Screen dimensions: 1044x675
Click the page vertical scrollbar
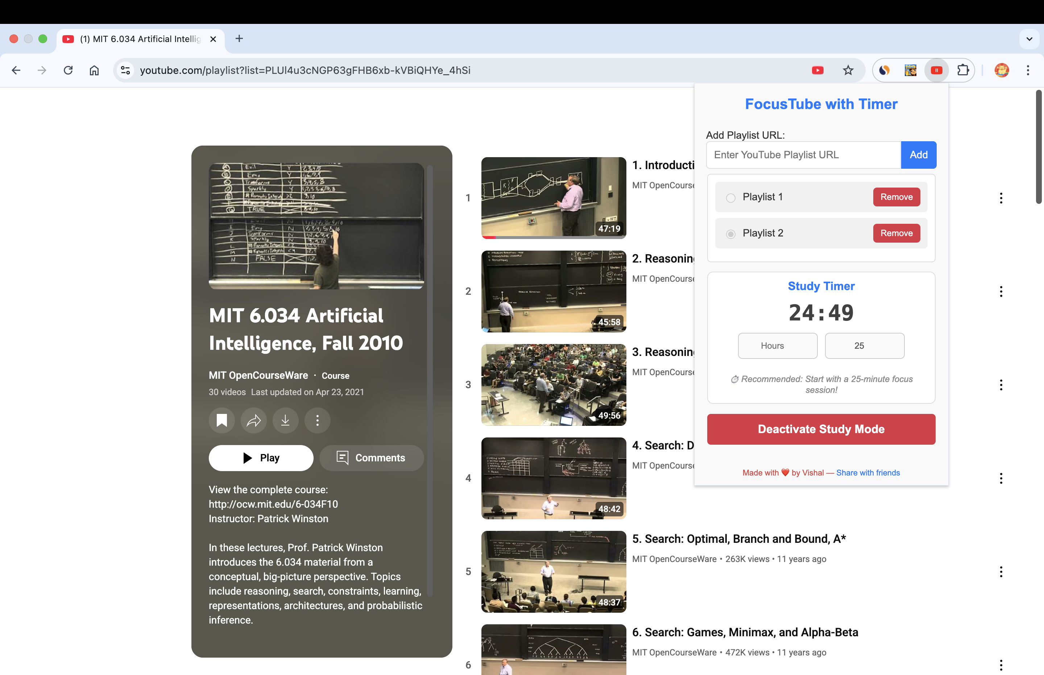tap(1038, 147)
